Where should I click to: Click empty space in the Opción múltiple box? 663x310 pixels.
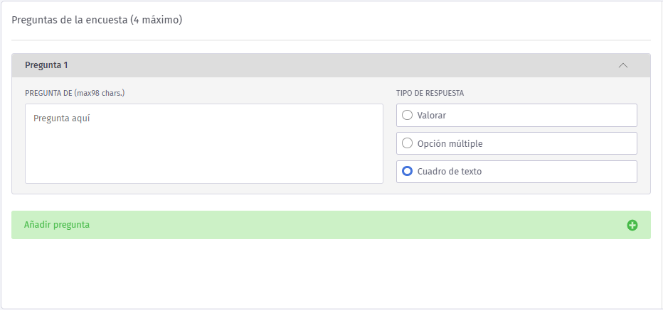569,143
